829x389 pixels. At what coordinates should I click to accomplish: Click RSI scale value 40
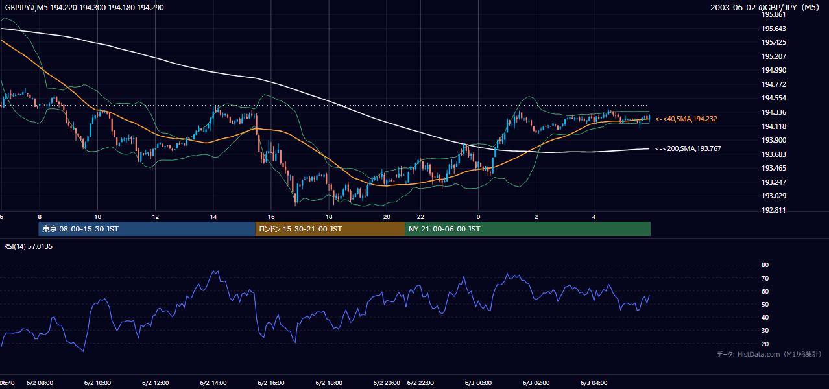(765, 317)
